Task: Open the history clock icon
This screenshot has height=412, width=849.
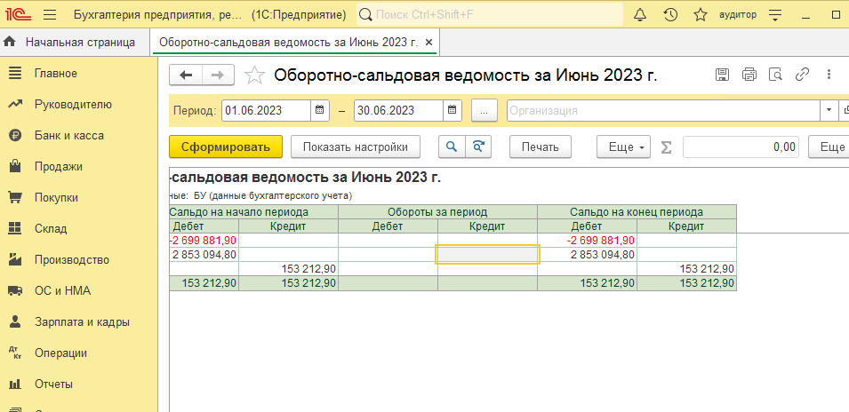Action: pos(670,14)
